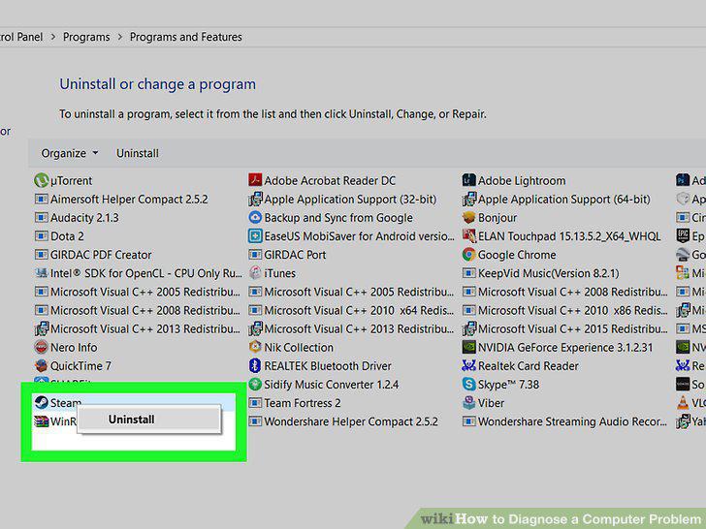Open Programs and Features breadcrumb
Image resolution: width=706 pixels, height=529 pixels.
(x=186, y=37)
